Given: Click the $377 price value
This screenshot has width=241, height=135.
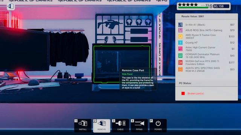Looking at the screenshot, I should 232,63.
